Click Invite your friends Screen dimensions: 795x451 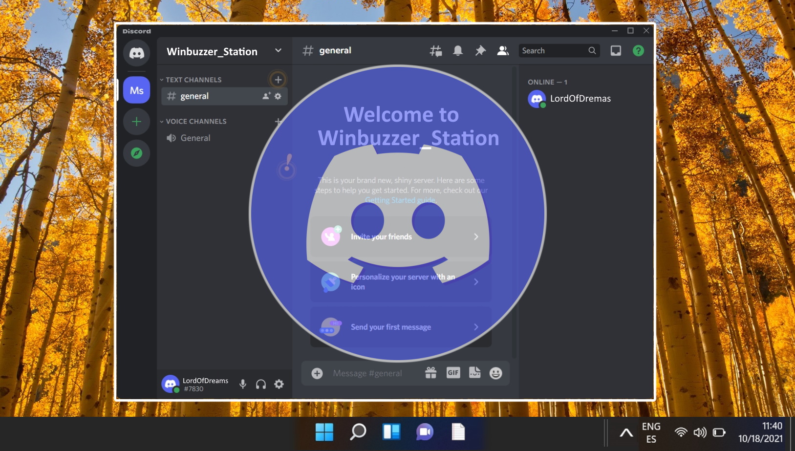click(x=401, y=237)
